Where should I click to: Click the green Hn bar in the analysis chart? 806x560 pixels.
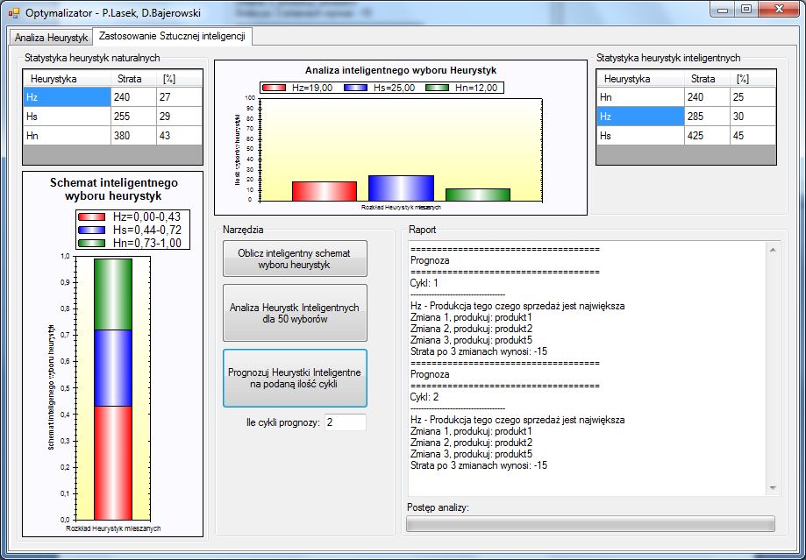click(478, 195)
